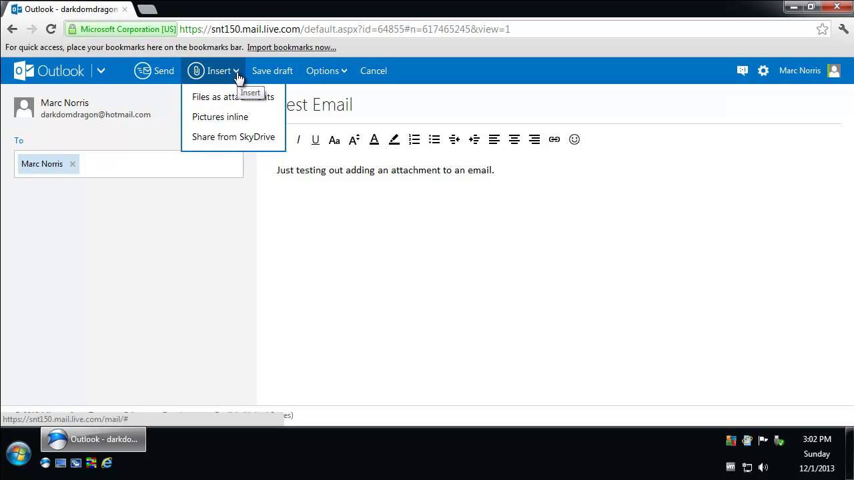Toggle italic formatting in the editor

298,139
